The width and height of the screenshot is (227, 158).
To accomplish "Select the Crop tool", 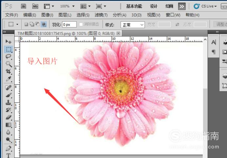I will click(x=9, y=71).
